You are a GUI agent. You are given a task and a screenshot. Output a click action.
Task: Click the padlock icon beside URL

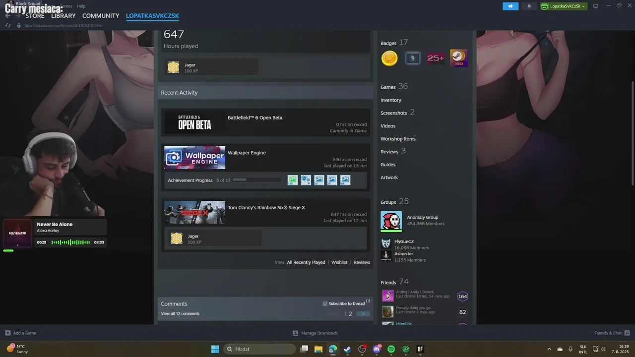[x=19, y=25]
